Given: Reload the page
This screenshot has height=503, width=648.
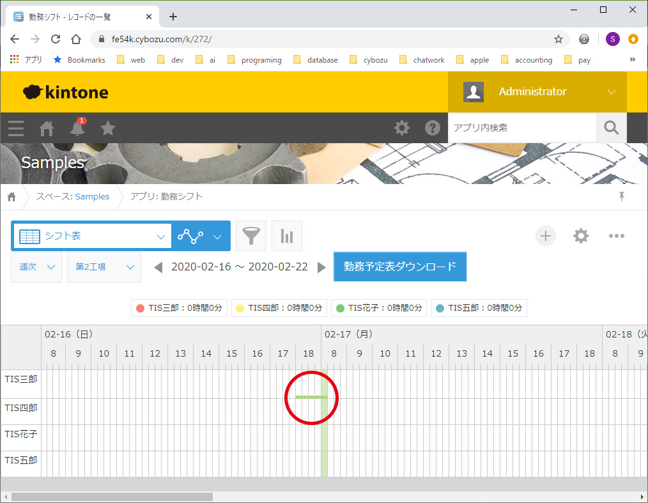Looking at the screenshot, I should (56, 39).
